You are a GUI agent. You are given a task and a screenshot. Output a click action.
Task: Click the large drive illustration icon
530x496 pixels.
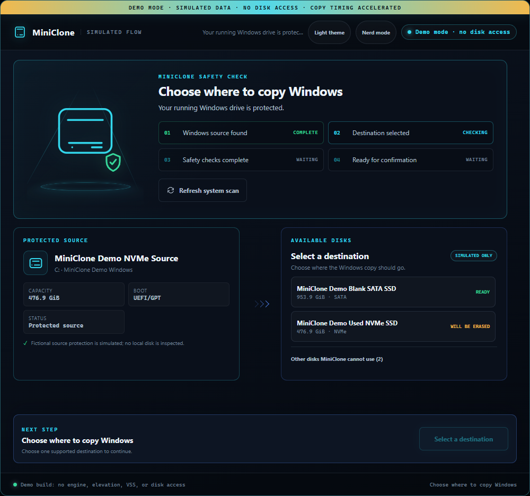[x=85, y=131]
